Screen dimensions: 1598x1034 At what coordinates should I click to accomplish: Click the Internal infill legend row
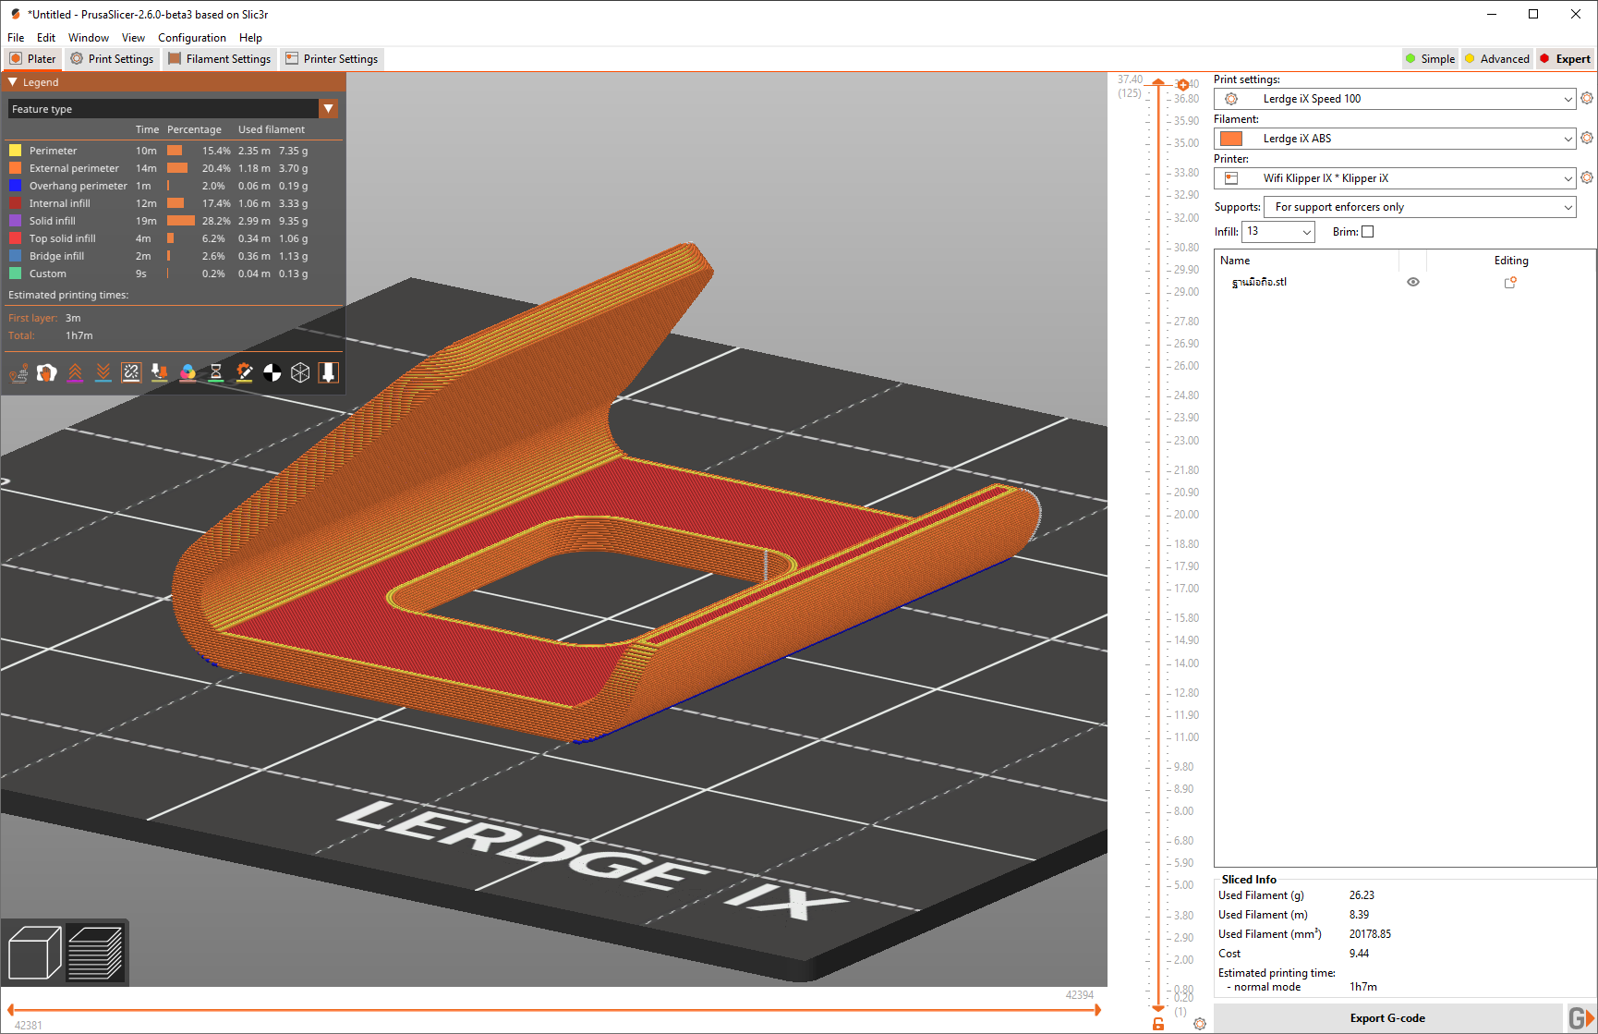click(x=173, y=203)
